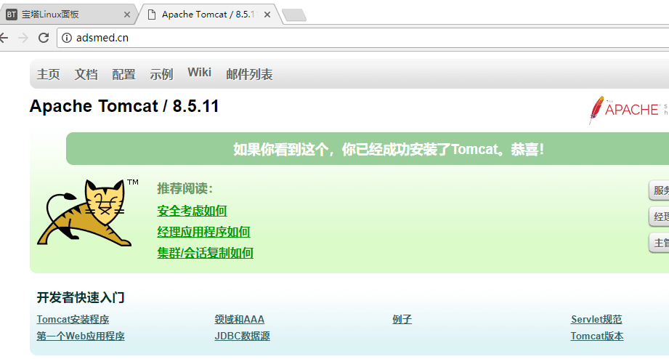Open the 主页 navigation item
Image resolution: width=669 pixels, height=359 pixels.
coord(48,74)
